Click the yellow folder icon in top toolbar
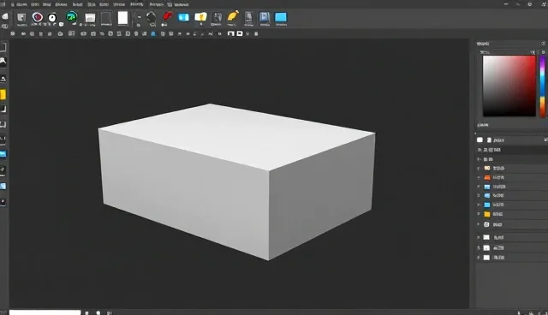The image size is (548, 315). [200, 17]
